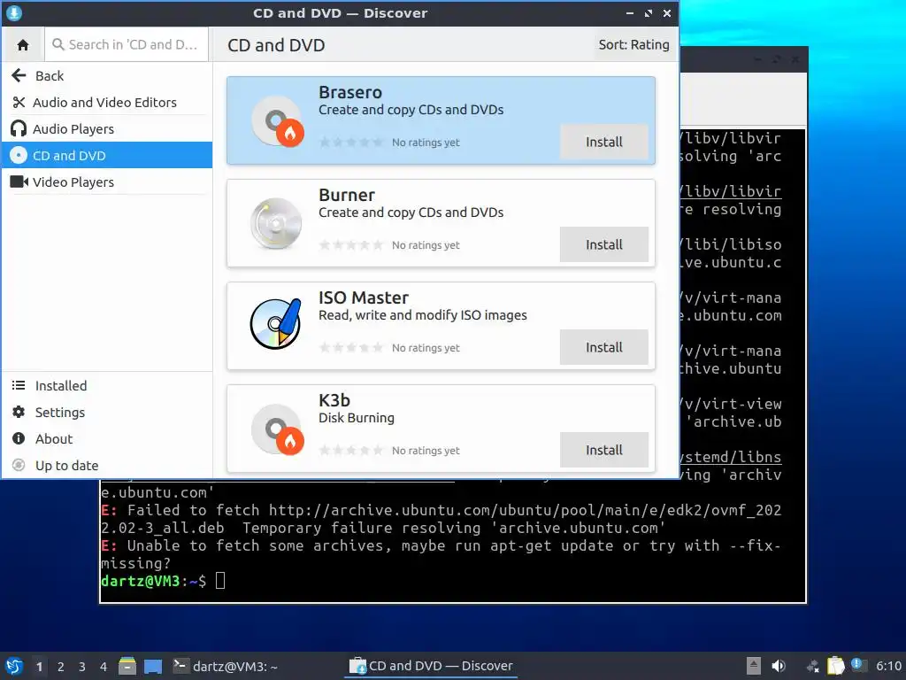Click the scissors icon for Audio and Video Editors
Viewport: 906px width, 680px height.
19,103
